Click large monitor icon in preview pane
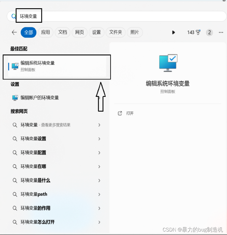This screenshot has height=235, width=227. 168,63
